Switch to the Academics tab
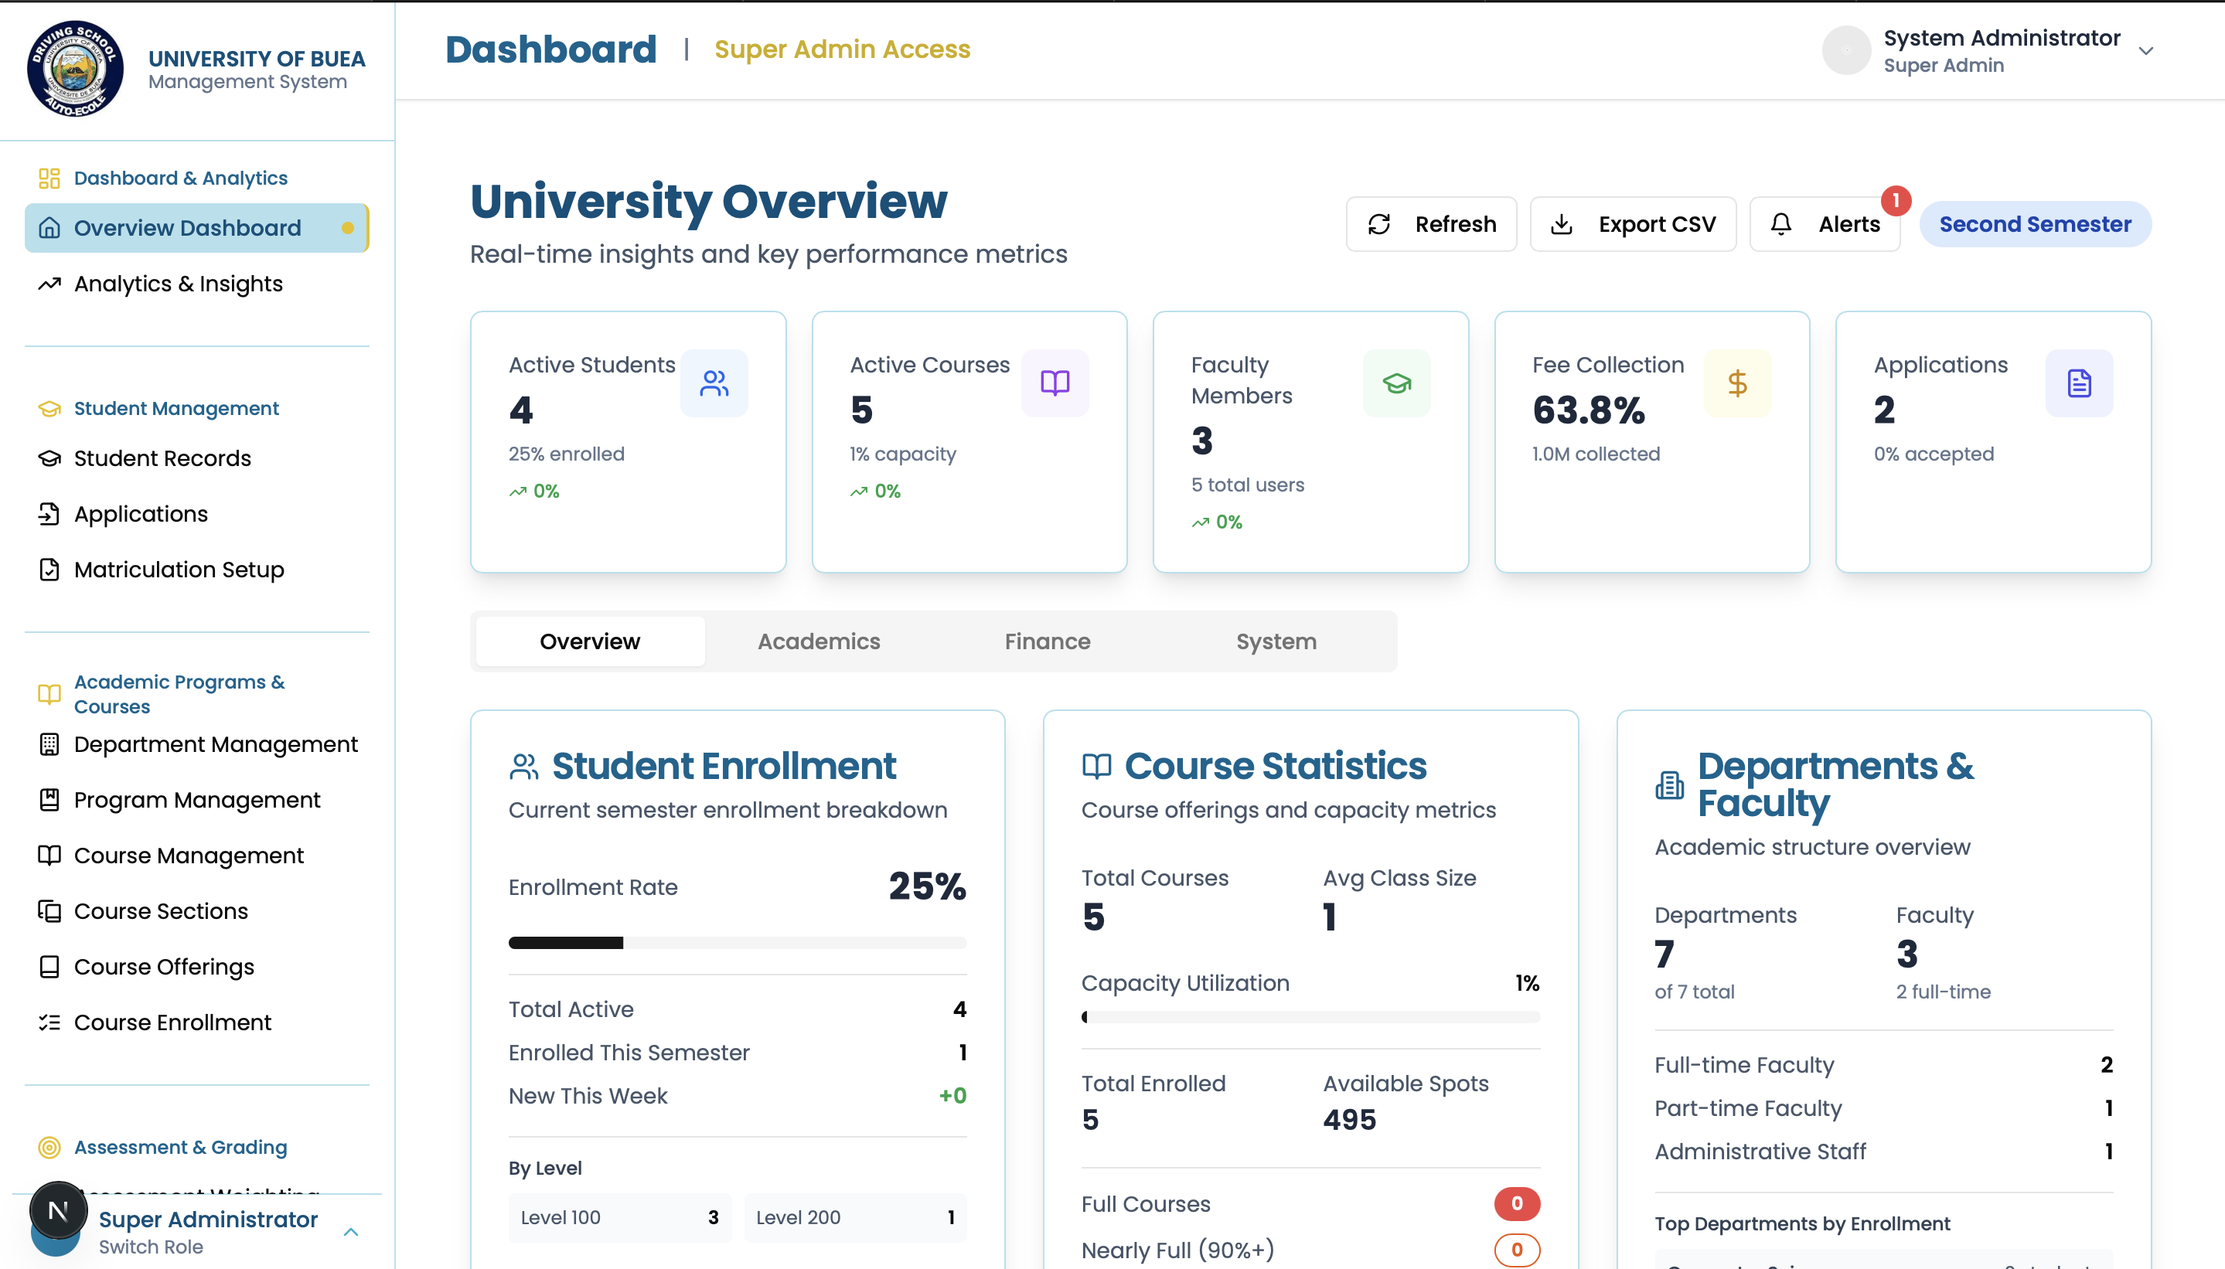Viewport: 2225px width, 1269px height. point(819,641)
